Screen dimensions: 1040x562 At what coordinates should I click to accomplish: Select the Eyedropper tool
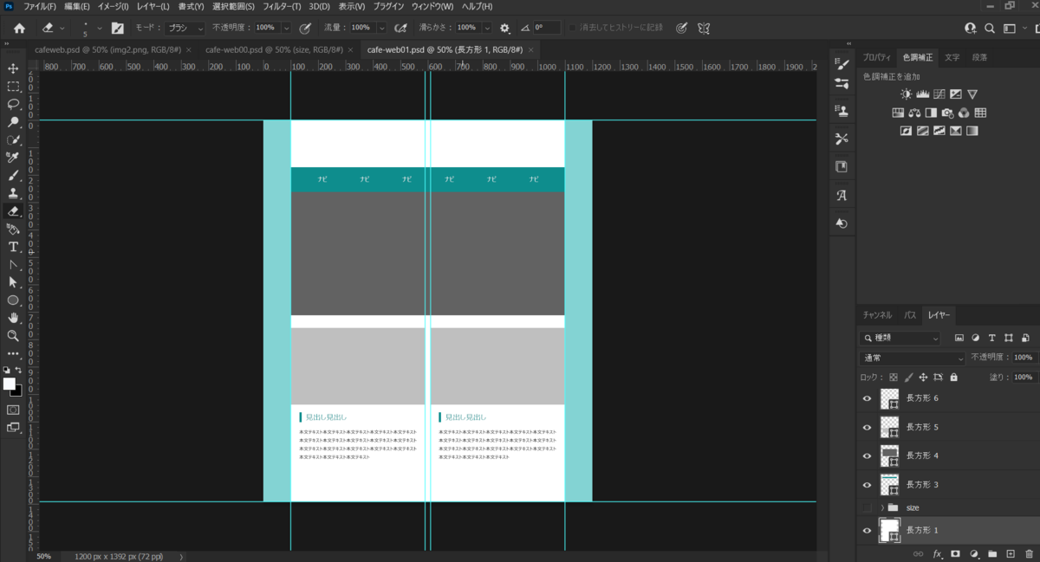click(13, 158)
